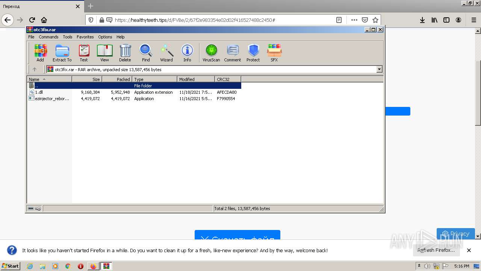Open page actions three-dot menu
This screenshot has height=271, width=481.
tap(354, 20)
